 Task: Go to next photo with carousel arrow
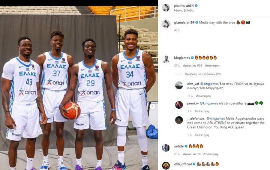click(152, 106)
